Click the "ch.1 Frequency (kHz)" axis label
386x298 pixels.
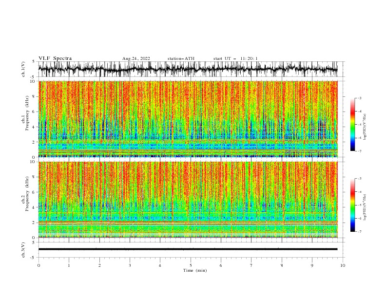point(25,113)
